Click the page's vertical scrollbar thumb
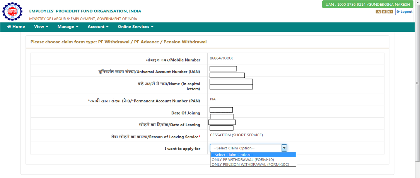Screen dimensions: 420x178 pos(417,82)
